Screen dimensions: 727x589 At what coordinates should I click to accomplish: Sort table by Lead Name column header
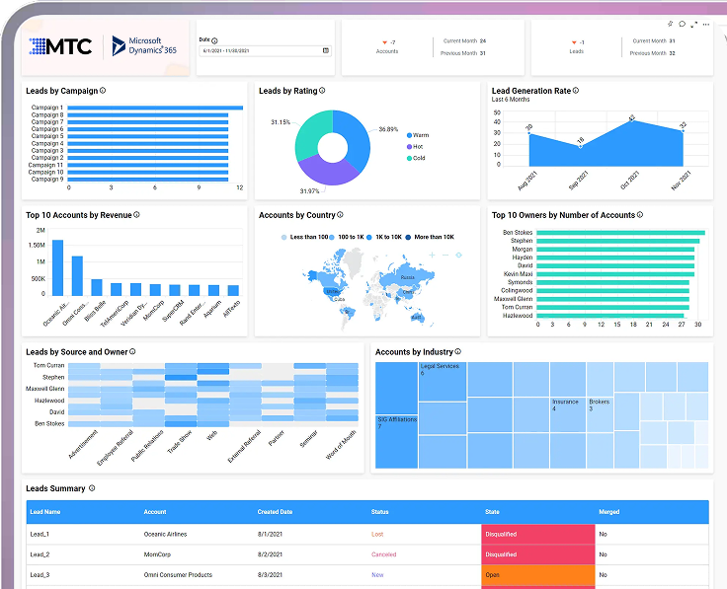tap(45, 512)
